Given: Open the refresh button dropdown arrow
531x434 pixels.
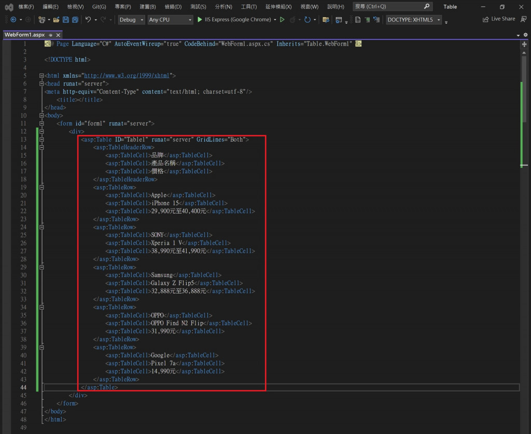Looking at the screenshot, I should point(315,20).
